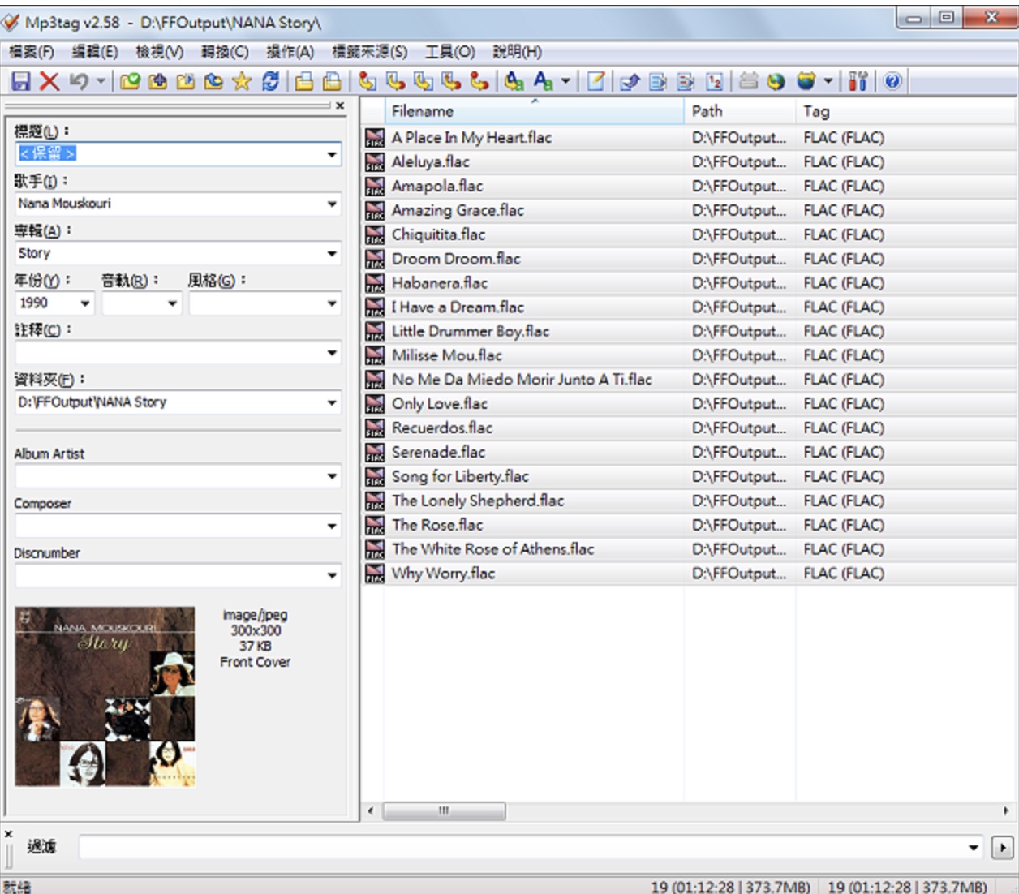Open Options with the tools icon
This screenshot has width=1019, height=894.
858,81
